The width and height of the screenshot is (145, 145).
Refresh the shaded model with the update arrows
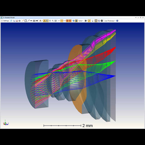click(11, 21)
